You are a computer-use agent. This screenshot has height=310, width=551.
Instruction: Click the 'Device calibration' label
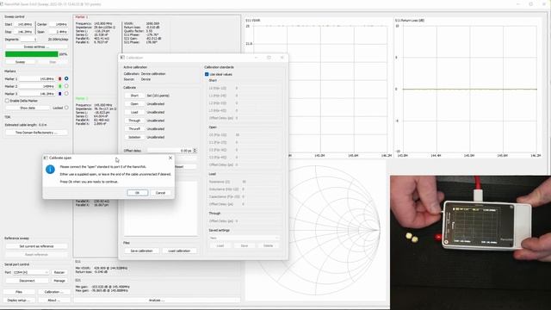pyautogui.click(x=153, y=74)
